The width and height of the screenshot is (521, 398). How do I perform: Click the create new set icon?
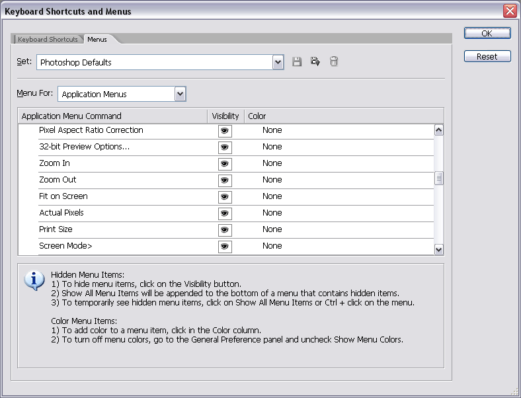[315, 61]
